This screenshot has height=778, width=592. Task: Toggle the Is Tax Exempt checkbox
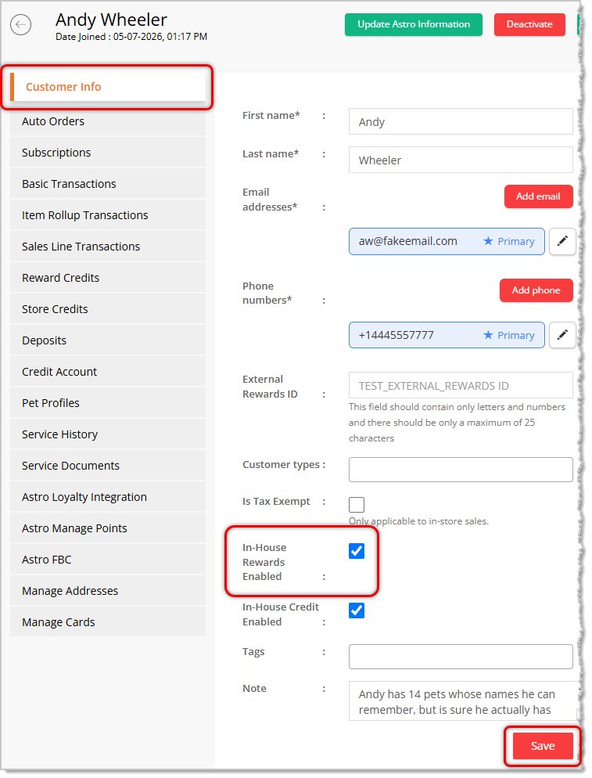(x=357, y=505)
